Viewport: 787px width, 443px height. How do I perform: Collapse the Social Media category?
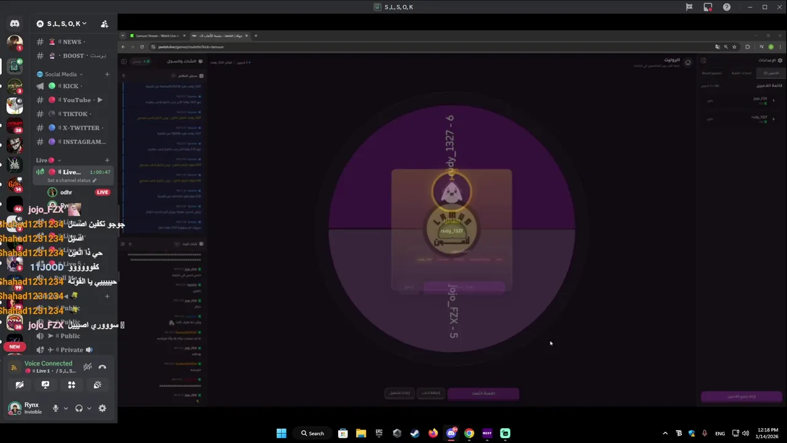point(60,74)
